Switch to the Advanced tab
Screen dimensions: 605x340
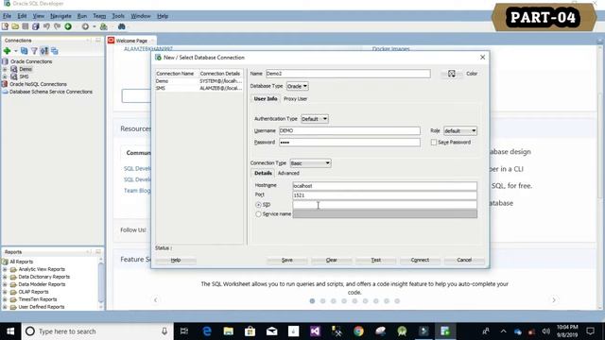(288, 173)
